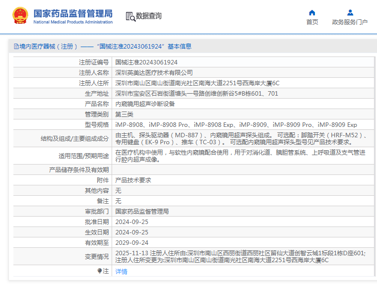
Task: Click the user profile icon
Action: (350, 12)
